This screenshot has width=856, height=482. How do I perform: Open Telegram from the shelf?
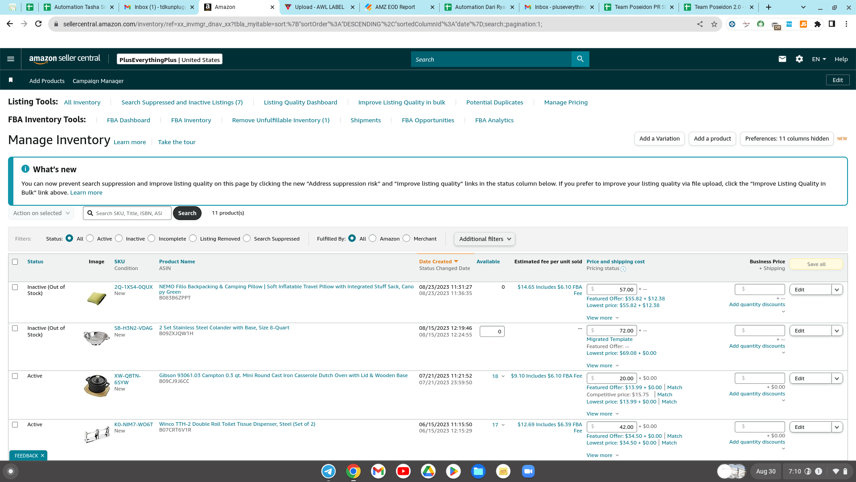click(329, 471)
